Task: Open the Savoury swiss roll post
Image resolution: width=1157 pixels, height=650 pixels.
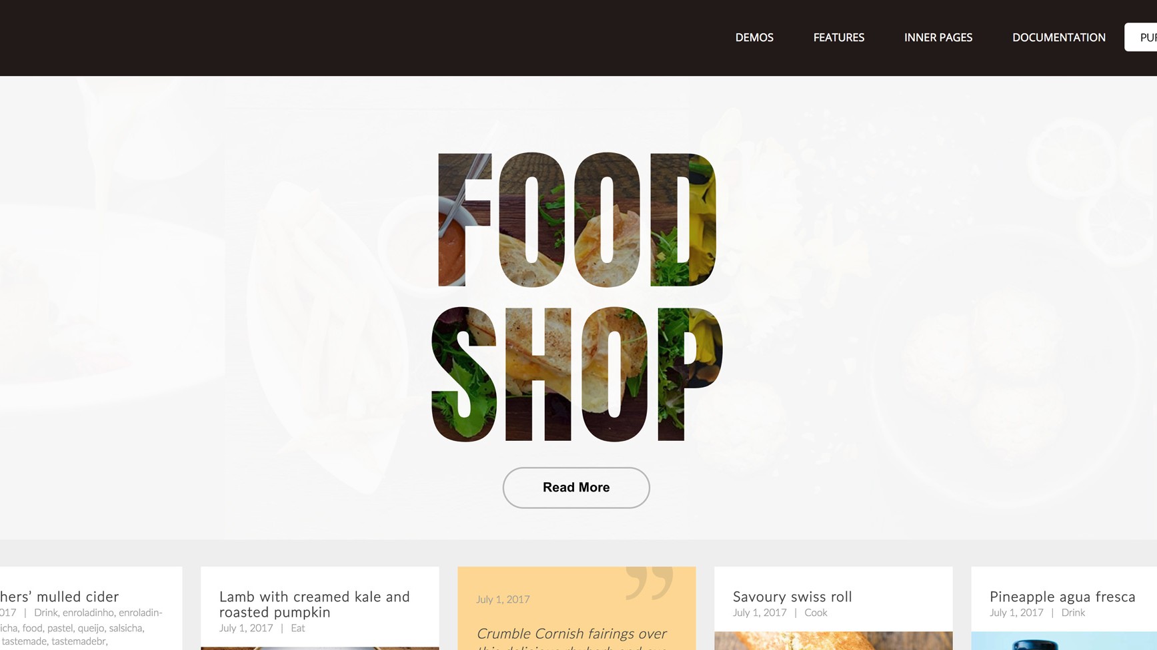Action: pos(792,597)
